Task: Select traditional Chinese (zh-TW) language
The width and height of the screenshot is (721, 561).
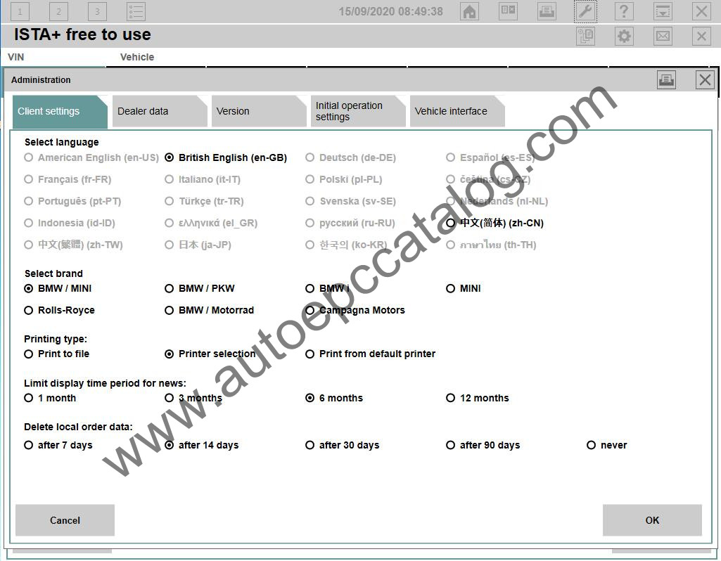Action: click(74, 245)
